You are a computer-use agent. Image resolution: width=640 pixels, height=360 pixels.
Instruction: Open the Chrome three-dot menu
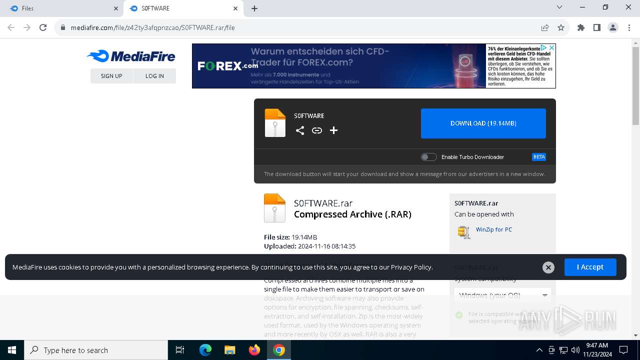click(629, 27)
